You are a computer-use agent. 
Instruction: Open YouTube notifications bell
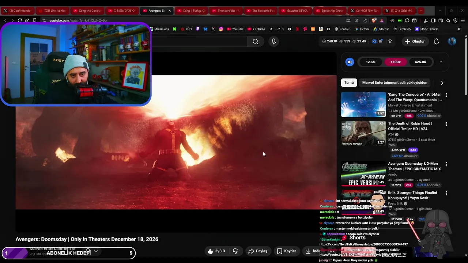click(436, 42)
